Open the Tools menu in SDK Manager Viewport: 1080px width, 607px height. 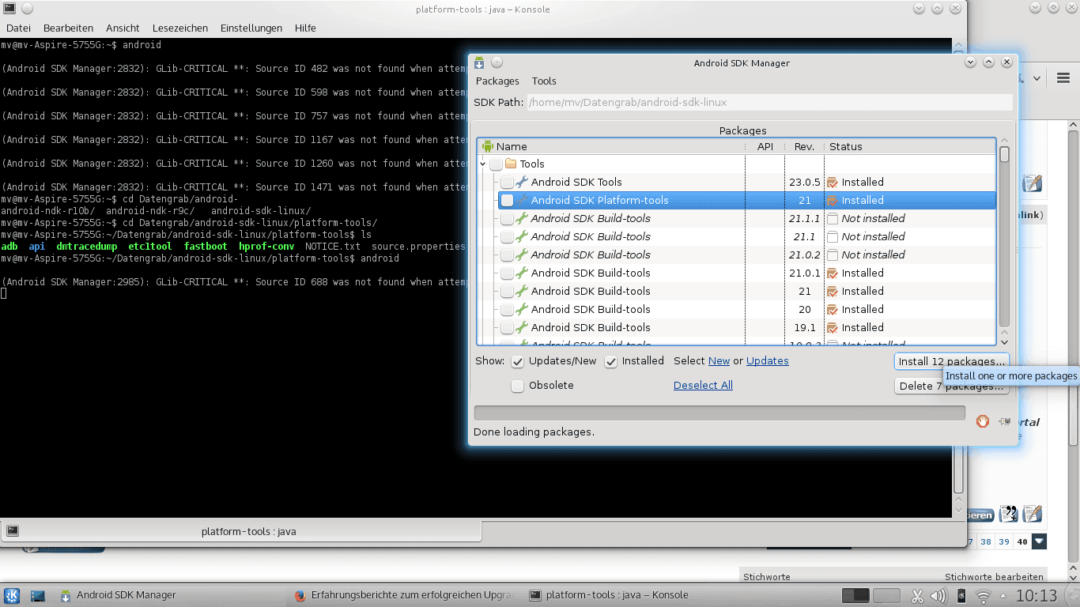544,81
